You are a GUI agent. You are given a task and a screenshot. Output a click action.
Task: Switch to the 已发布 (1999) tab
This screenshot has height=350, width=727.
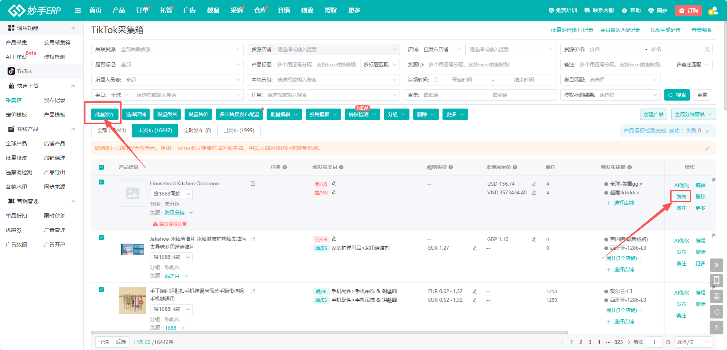(239, 130)
